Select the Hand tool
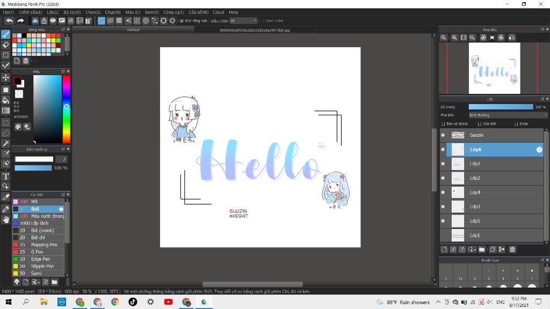The image size is (550, 309). (x=5, y=219)
